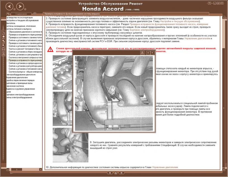This screenshot has width=228, height=177.
Task: Print the image from the popup toolbar
Action: click(x=142, y=53)
